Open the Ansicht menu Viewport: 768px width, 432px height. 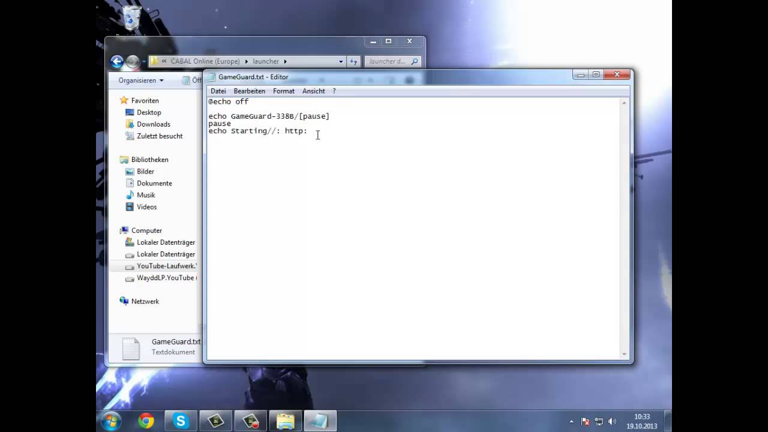tap(313, 91)
